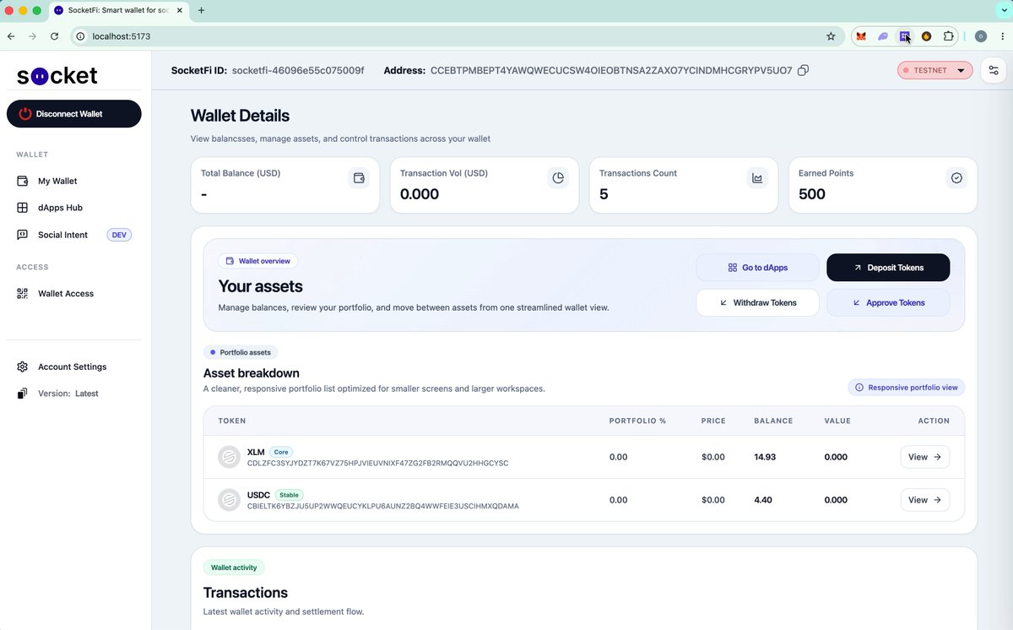
Task: Open the Chrome profile avatar menu
Action: click(x=980, y=36)
